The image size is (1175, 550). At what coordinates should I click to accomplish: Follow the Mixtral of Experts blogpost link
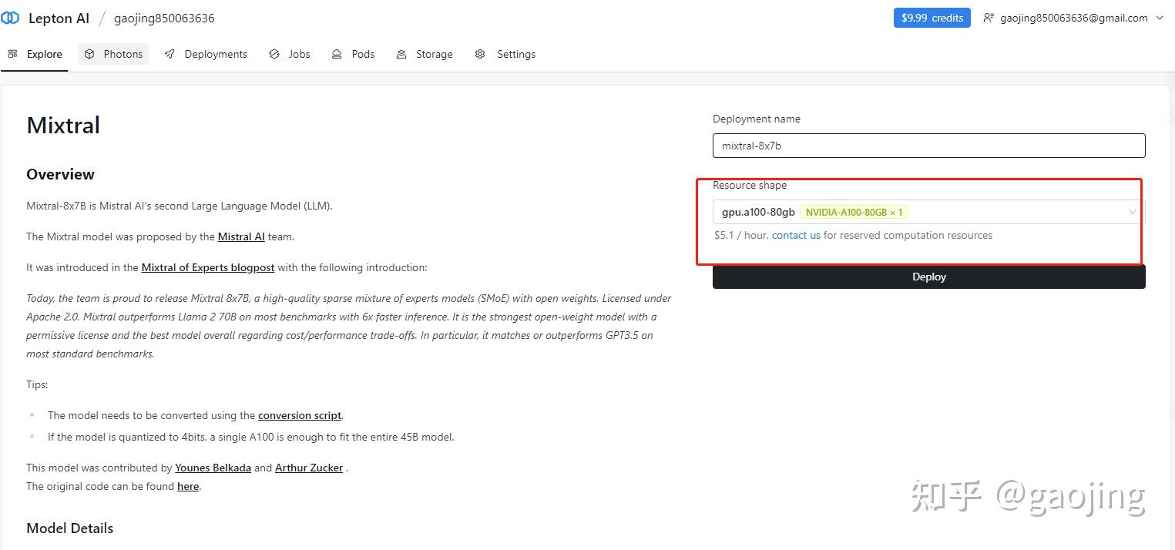pos(208,267)
